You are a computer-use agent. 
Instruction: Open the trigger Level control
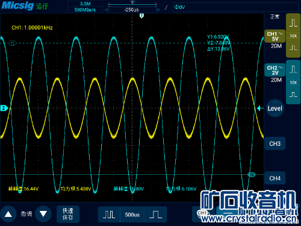click(275, 108)
